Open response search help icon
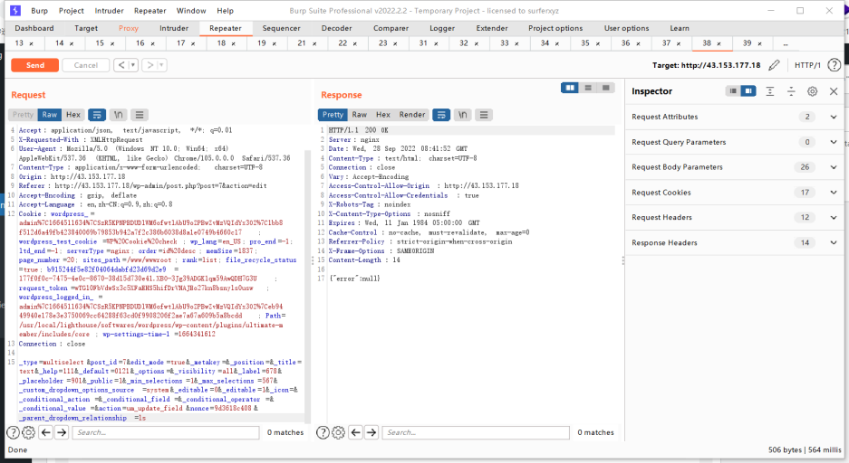The image size is (849, 463). [323, 432]
